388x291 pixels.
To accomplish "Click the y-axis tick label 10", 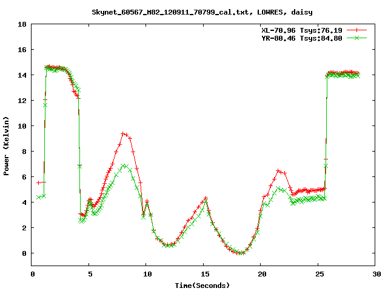I will pyautogui.click(x=22, y=126).
